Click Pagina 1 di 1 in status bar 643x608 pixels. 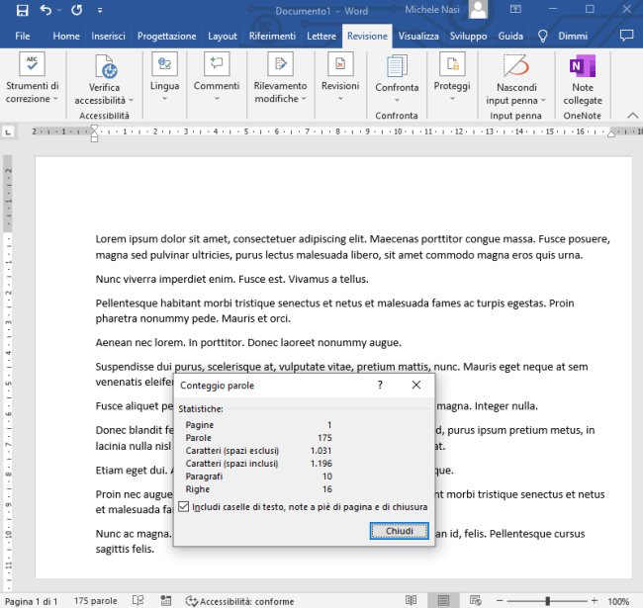(32, 601)
